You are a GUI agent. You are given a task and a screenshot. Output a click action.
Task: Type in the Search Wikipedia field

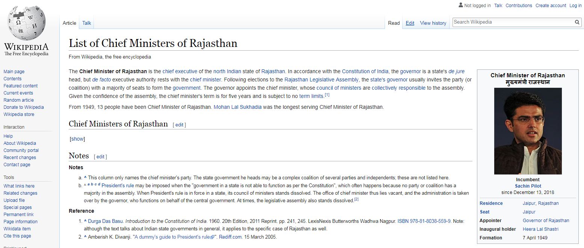(513, 22)
